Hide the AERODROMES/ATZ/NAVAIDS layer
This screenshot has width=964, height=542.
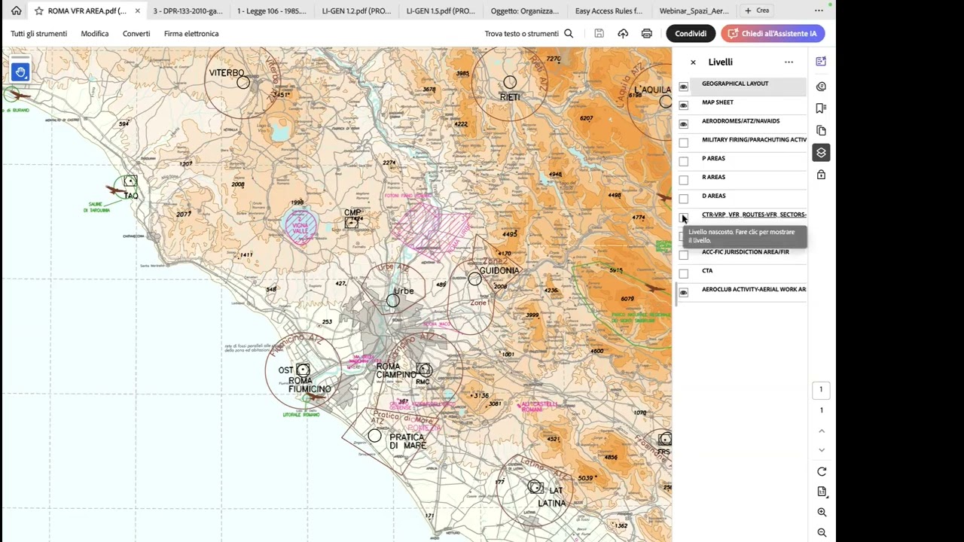click(684, 124)
